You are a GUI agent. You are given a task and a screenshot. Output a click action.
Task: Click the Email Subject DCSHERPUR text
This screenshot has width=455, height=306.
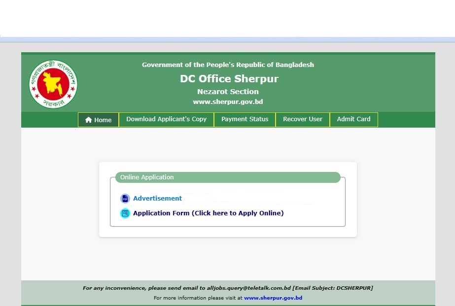pyautogui.click(x=333, y=288)
